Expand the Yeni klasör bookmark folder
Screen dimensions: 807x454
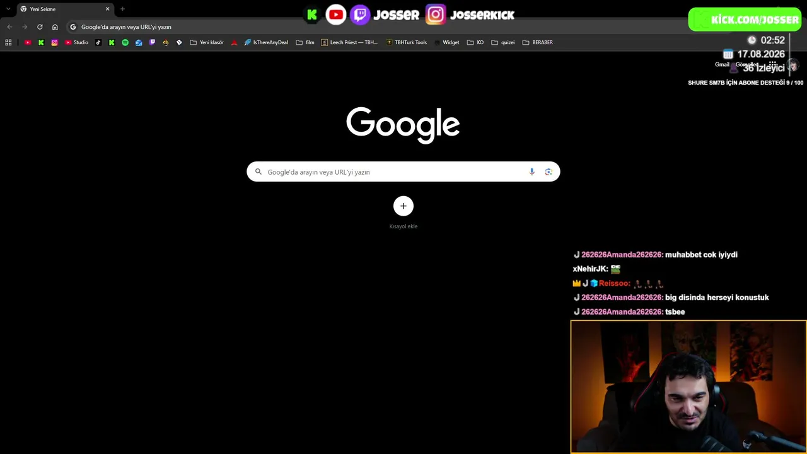point(207,42)
